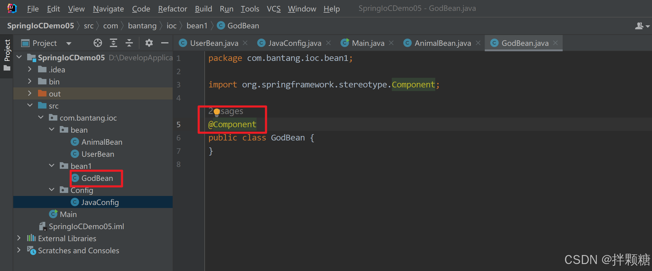
Task: Close the UserBean.java tab
Action: click(245, 43)
